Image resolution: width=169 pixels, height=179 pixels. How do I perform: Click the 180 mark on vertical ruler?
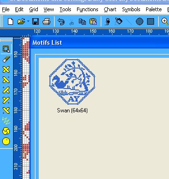click(x=16, y=110)
